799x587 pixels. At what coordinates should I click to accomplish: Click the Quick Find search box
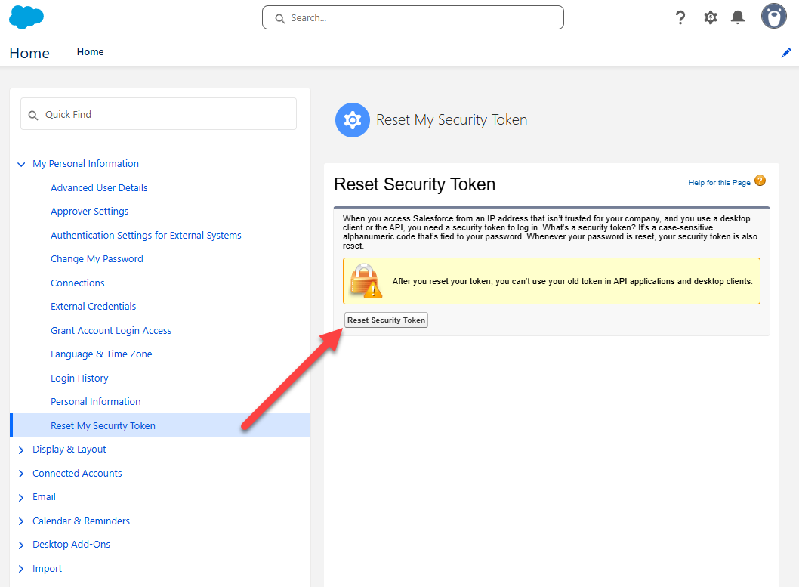point(159,115)
